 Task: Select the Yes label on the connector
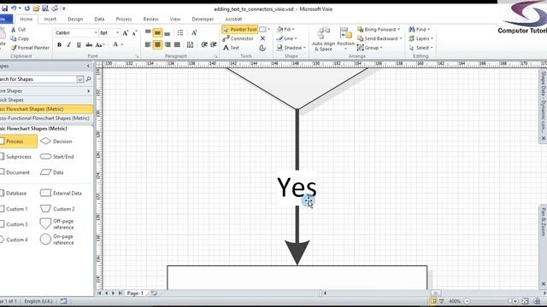pyautogui.click(x=297, y=188)
